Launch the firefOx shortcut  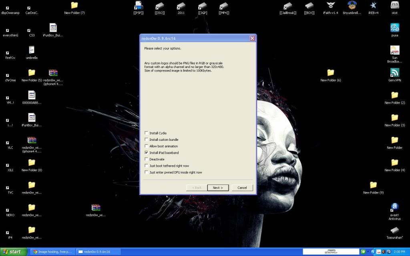(x=10, y=55)
